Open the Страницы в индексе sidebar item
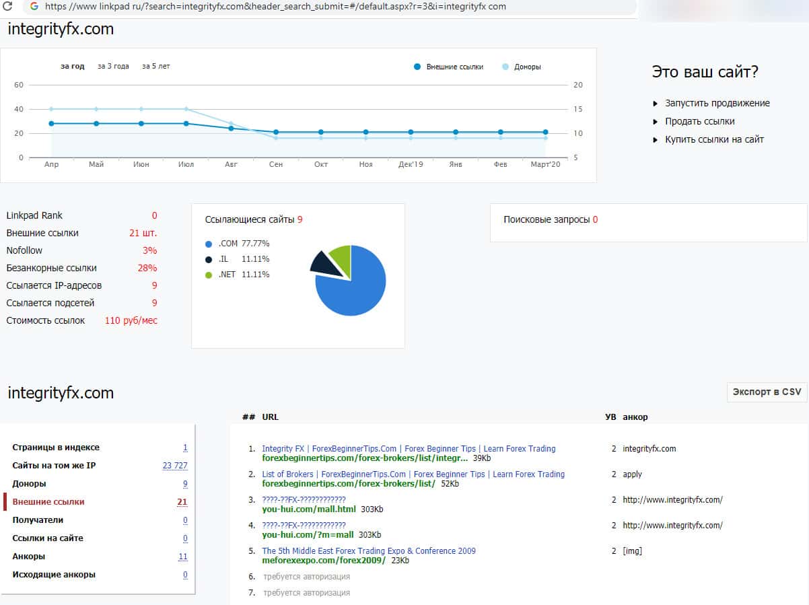This screenshot has height=605, width=809. pos(56,448)
